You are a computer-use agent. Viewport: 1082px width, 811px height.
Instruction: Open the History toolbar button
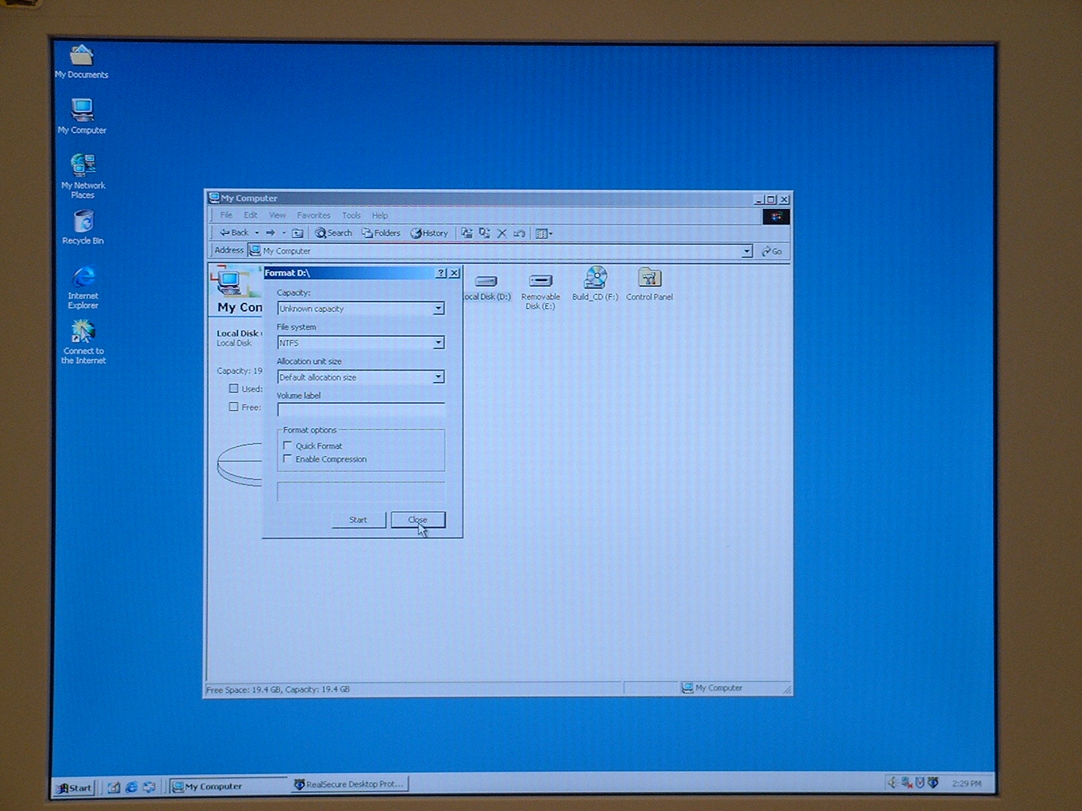pyautogui.click(x=429, y=233)
